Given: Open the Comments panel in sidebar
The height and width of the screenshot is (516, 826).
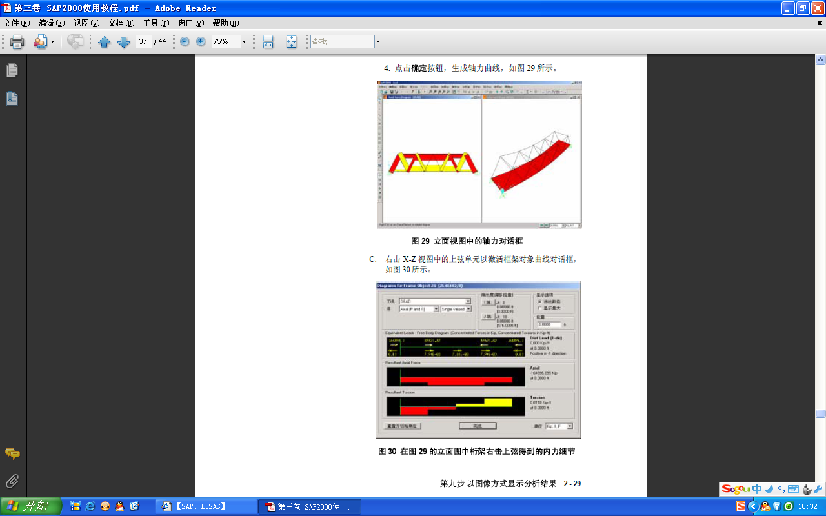Looking at the screenshot, I should (12, 454).
